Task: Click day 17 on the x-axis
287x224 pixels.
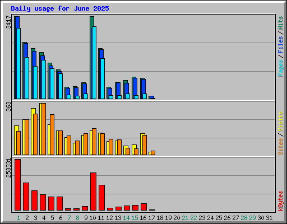Action: [151, 218]
